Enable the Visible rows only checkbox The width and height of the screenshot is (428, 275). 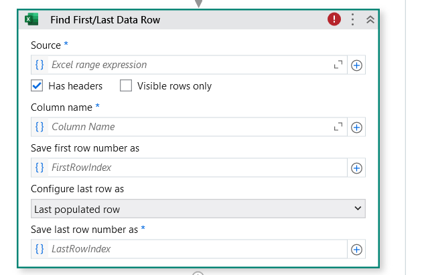point(126,85)
